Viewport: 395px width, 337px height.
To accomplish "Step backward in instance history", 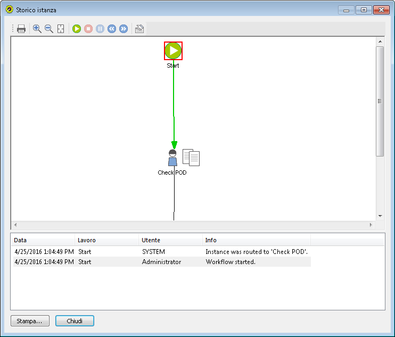I will [x=112, y=29].
